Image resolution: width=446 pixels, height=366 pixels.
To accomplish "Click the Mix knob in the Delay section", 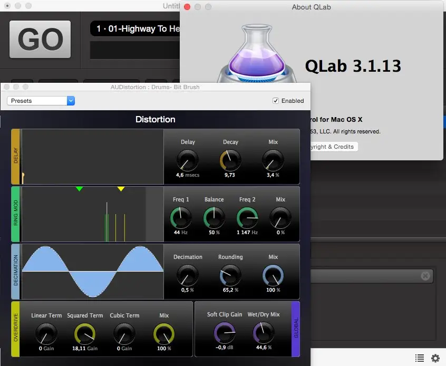I will [273, 160].
